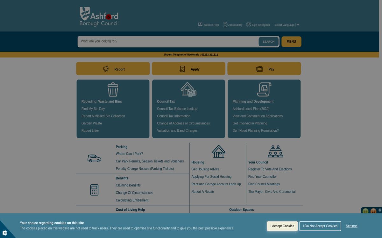The image size is (382, 238).
Task: Expand the Select Language dropdown
Action: pos(298,25)
